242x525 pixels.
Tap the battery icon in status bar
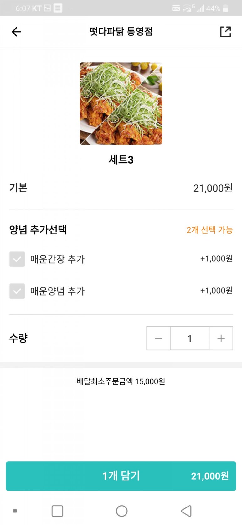(x=226, y=8)
